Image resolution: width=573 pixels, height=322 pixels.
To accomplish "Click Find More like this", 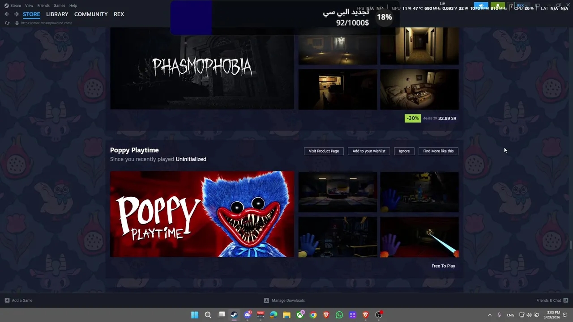I will pyautogui.click(x=438, y=151).
